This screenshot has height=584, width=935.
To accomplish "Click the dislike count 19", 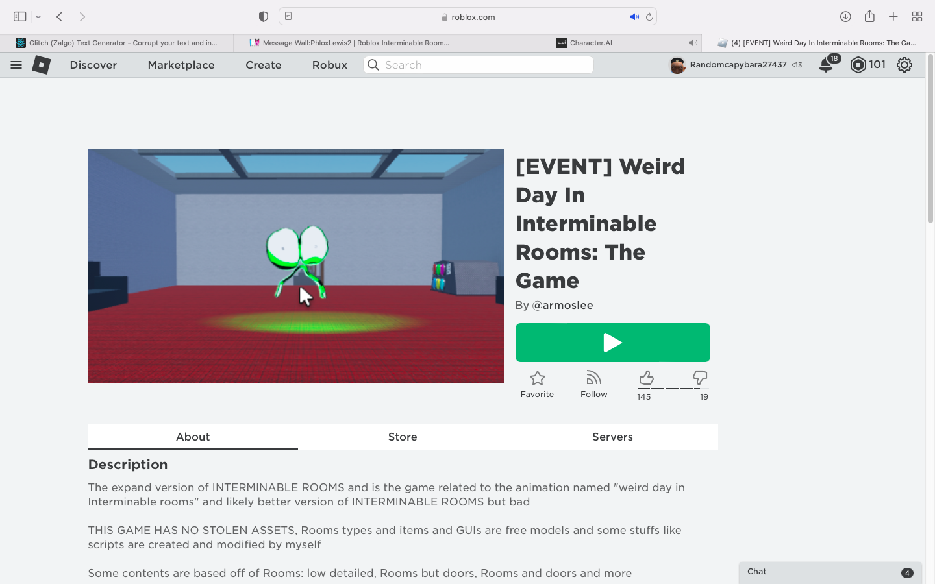I will point(704,397).
